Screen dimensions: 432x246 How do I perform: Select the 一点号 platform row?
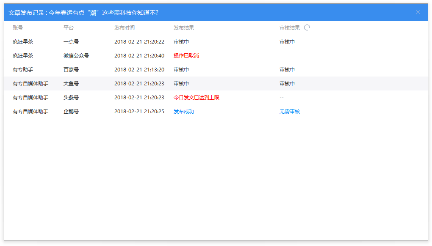(71, 42)
